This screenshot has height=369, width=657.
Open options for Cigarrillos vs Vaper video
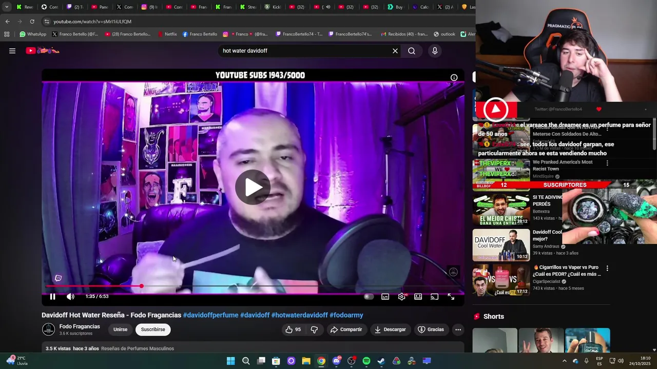click(607, 268)
